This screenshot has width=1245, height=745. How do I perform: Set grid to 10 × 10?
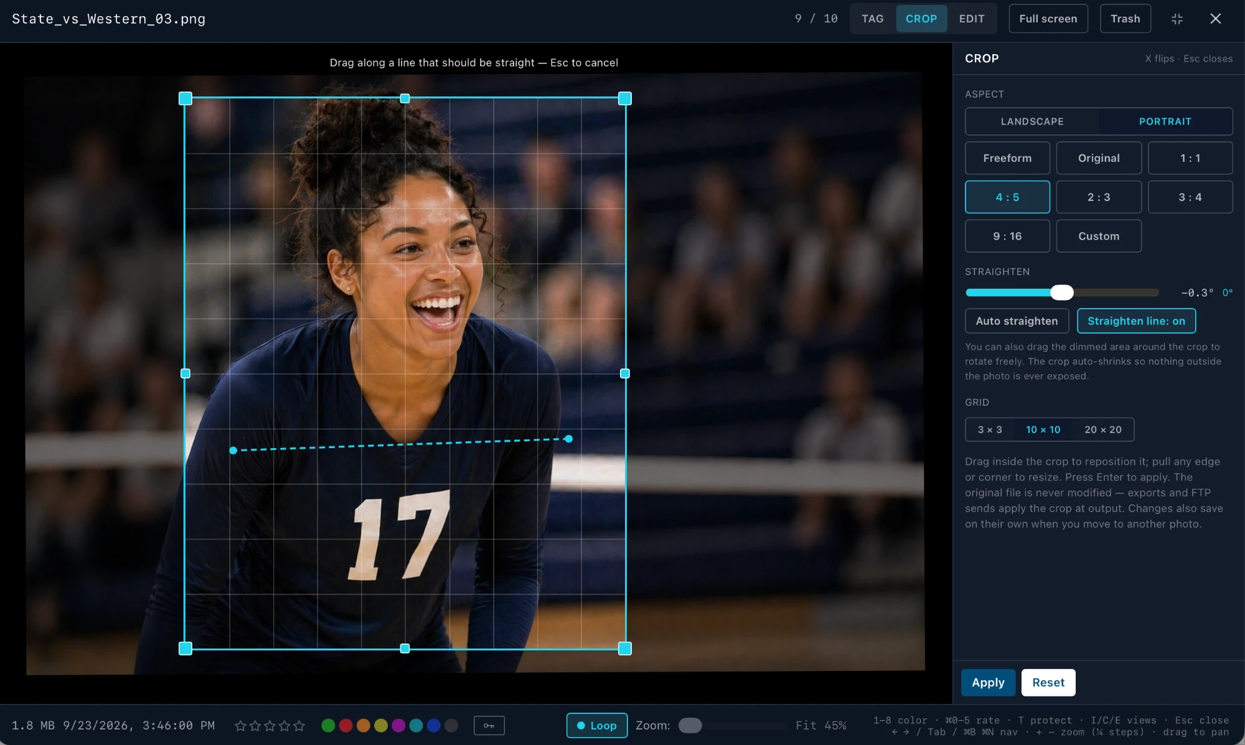pos(1043,429)
